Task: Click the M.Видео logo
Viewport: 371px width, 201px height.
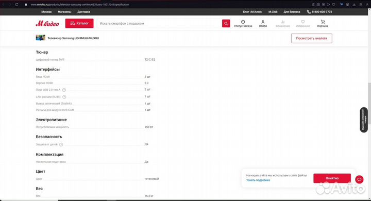Action: pyautogui.click(x=47, y=23)
